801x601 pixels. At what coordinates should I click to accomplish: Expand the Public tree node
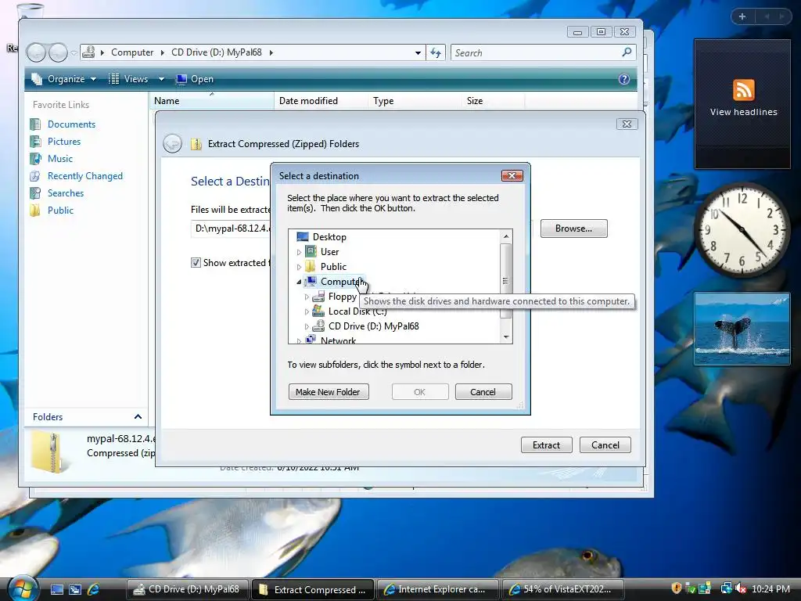click(300, 267)
